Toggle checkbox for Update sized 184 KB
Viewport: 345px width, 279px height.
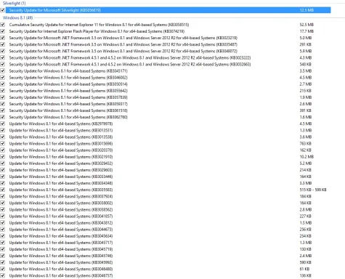tap(3, 196)
